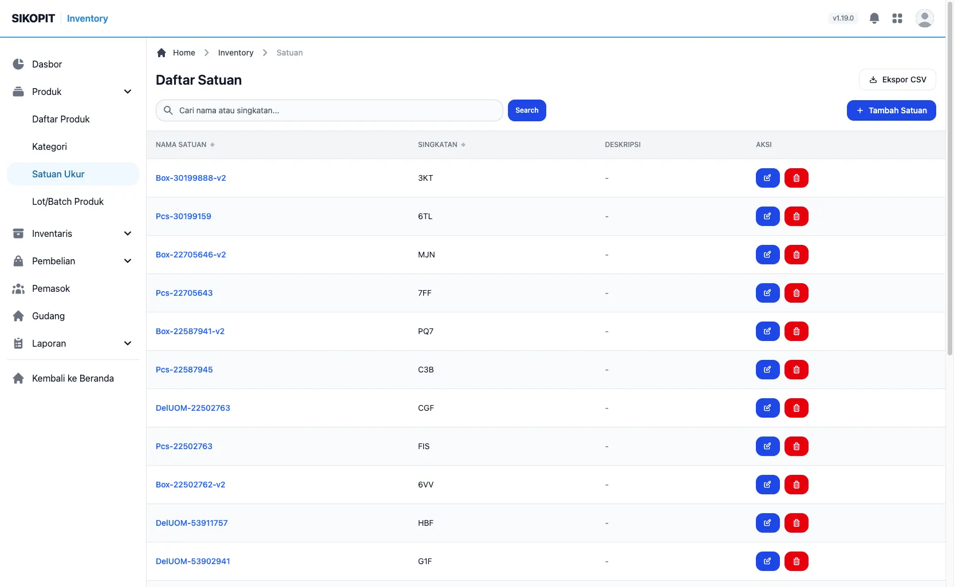
Task: Focus the unit name search field
Action: click(329, 110)
